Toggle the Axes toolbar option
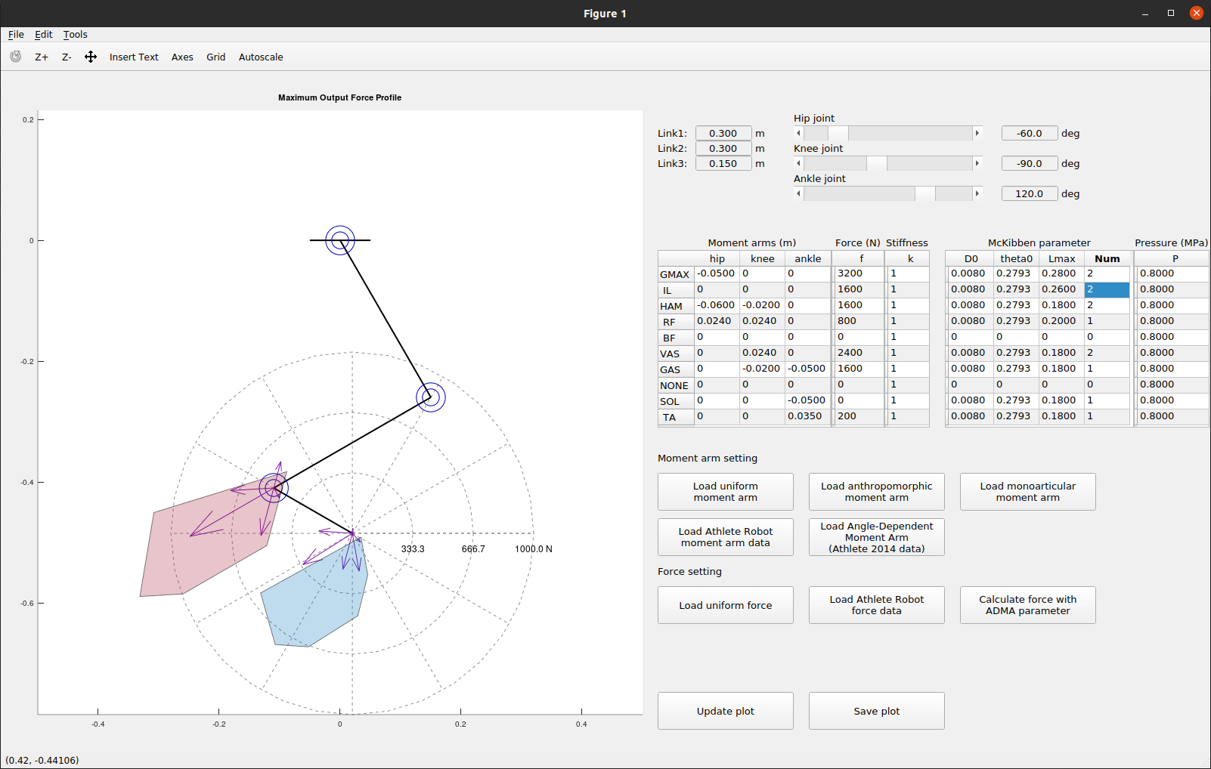 click(x=182, y=57)
